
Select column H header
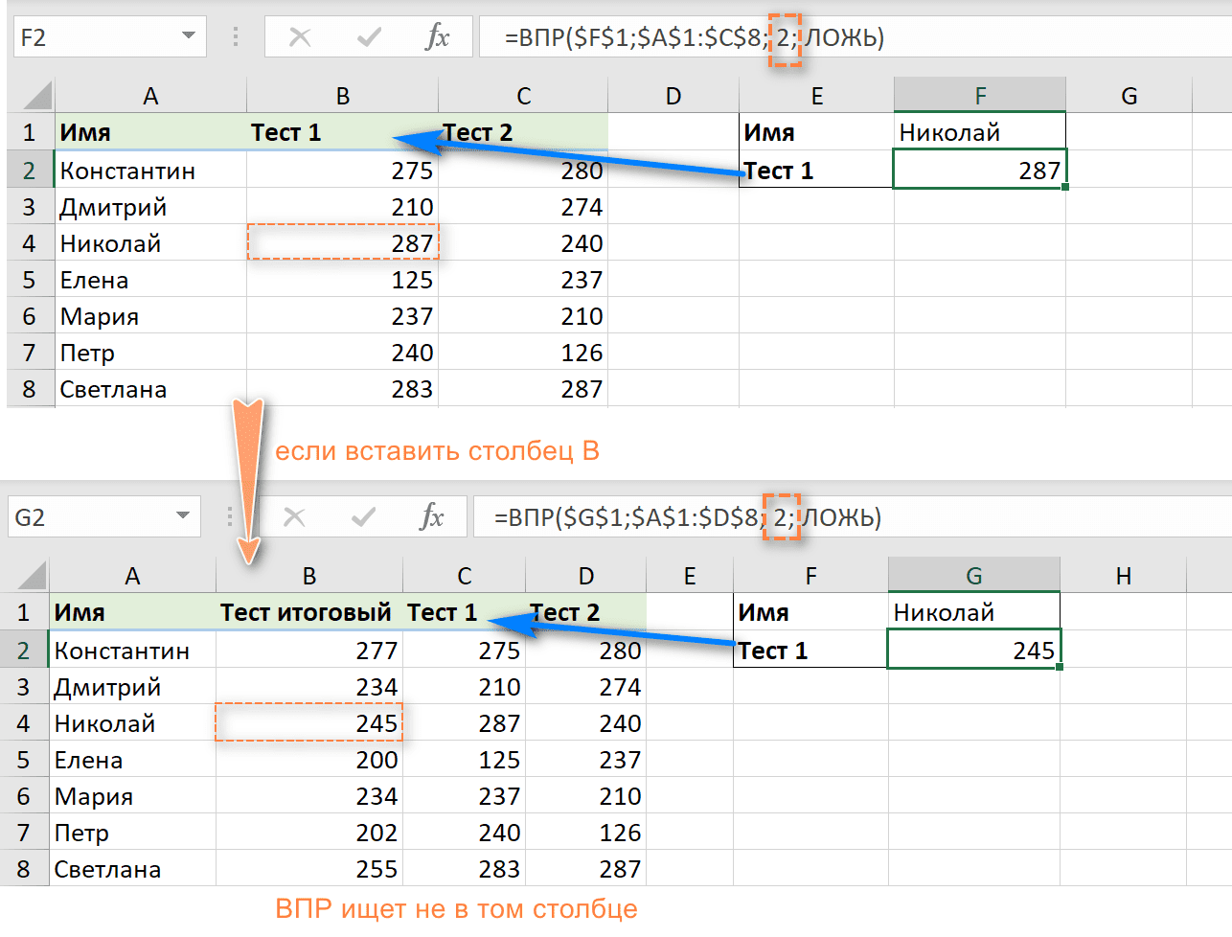[1123, 576]
